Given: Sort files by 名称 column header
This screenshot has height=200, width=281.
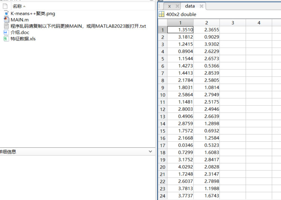Looking at the screenshot, I should [17, 6].
